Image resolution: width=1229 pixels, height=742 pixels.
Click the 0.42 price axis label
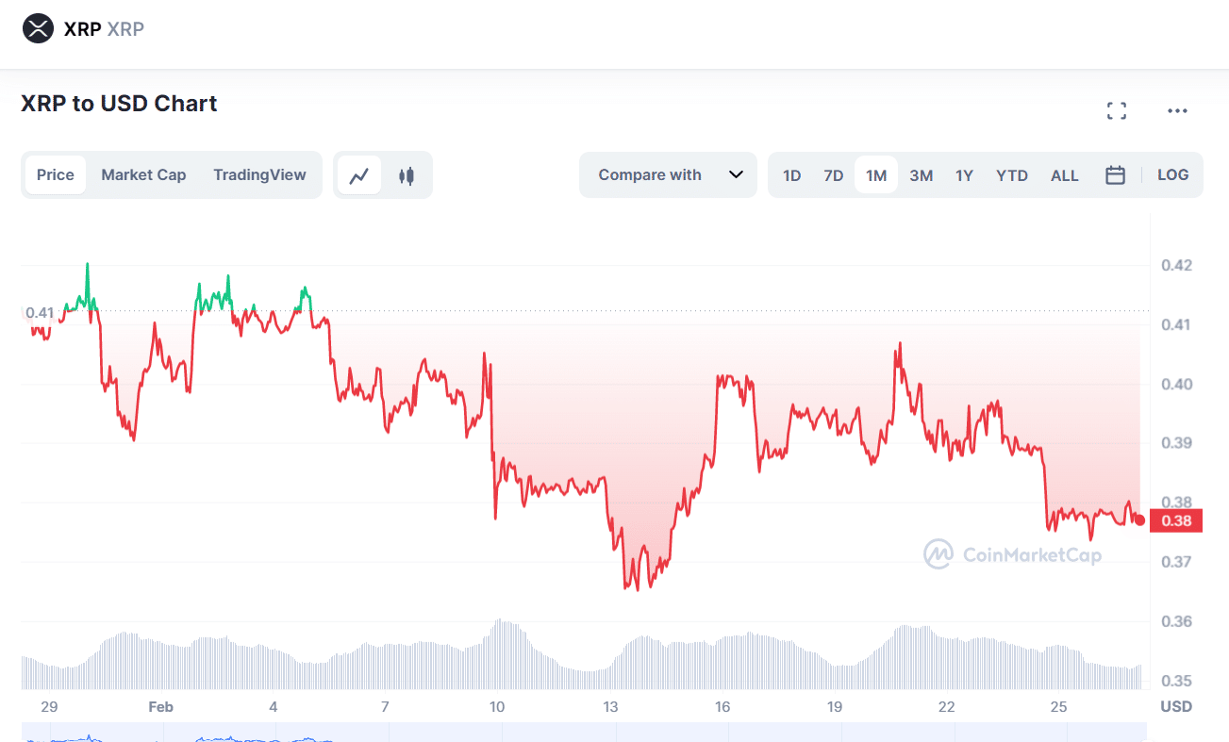[x=1176, y=266]
